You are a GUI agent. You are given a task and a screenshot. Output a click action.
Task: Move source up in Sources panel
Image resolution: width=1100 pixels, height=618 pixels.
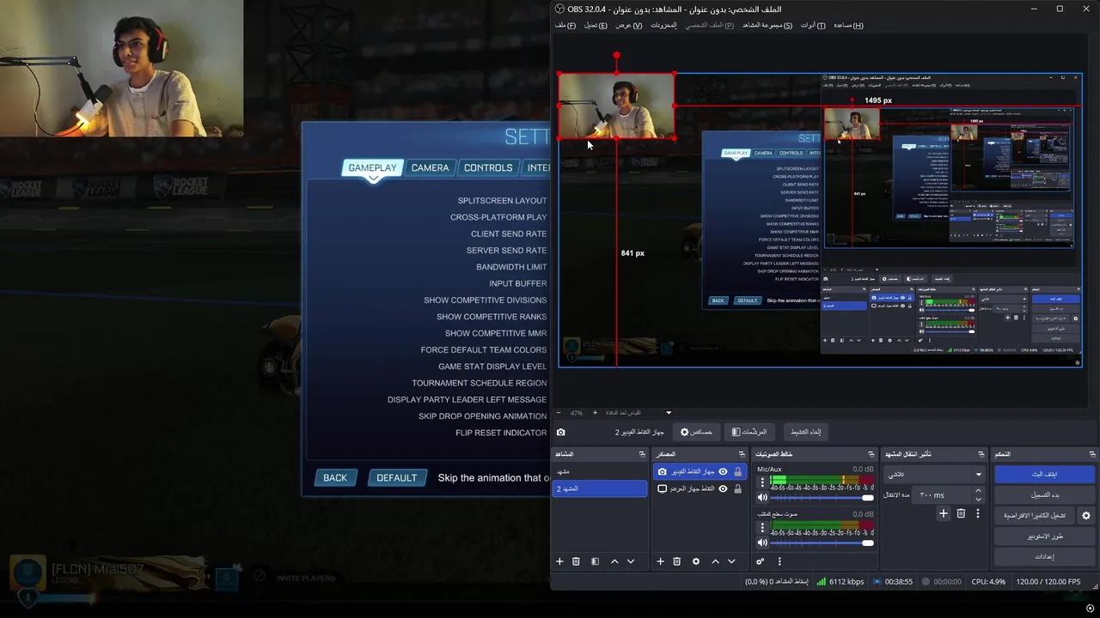(715, 561)
